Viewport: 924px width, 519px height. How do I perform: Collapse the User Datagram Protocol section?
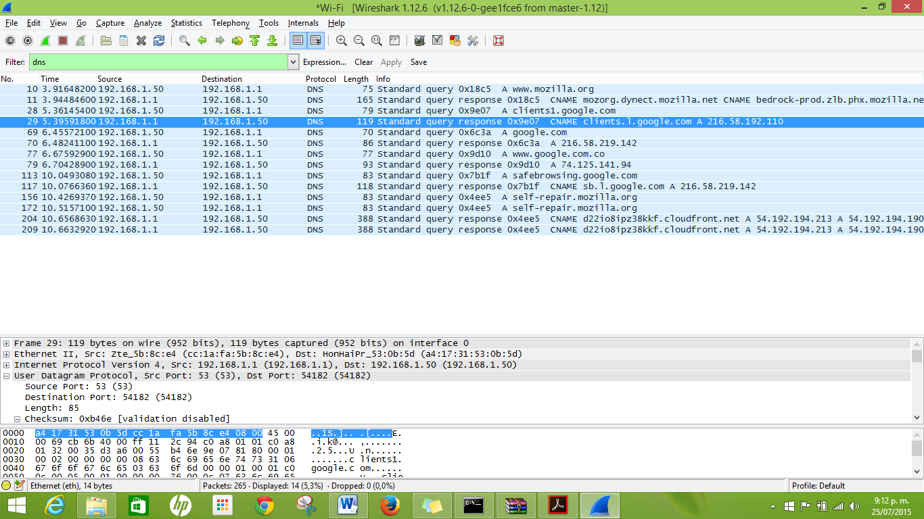pos(5,375)
